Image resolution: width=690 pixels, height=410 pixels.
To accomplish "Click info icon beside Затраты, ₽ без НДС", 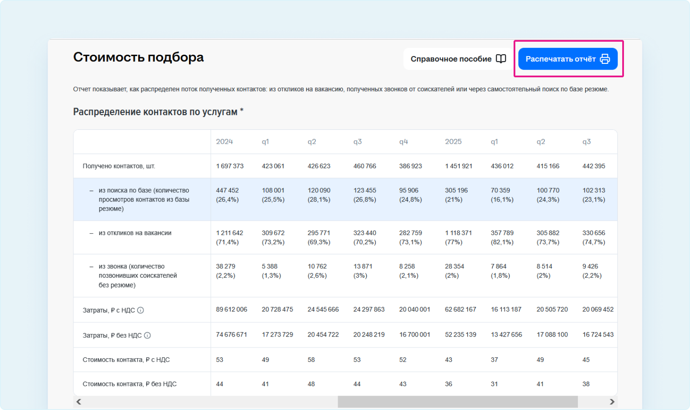I will (147, 335).
